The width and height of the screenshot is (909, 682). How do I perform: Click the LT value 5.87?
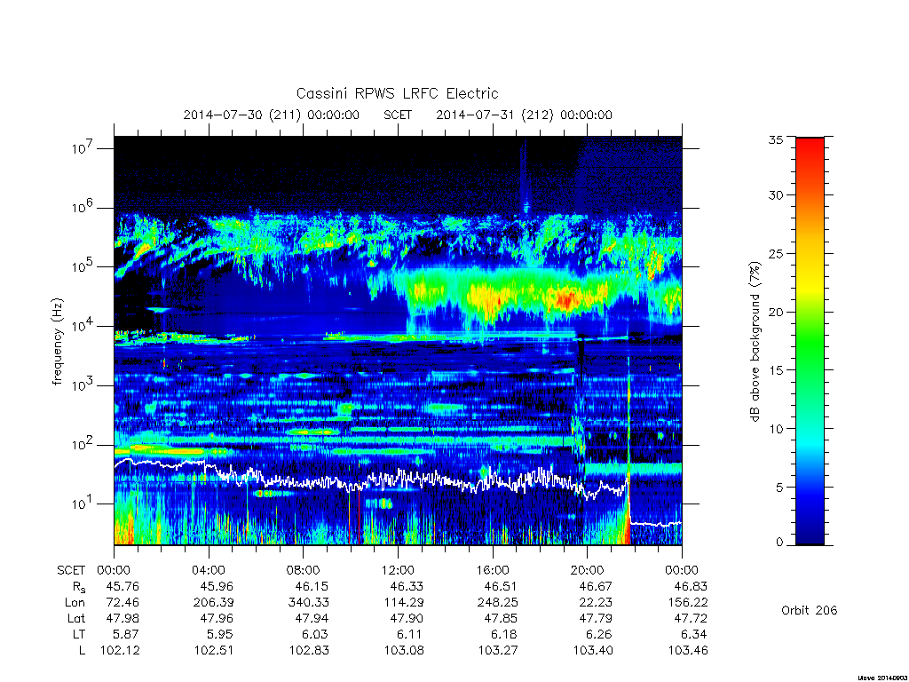point(126,634)
